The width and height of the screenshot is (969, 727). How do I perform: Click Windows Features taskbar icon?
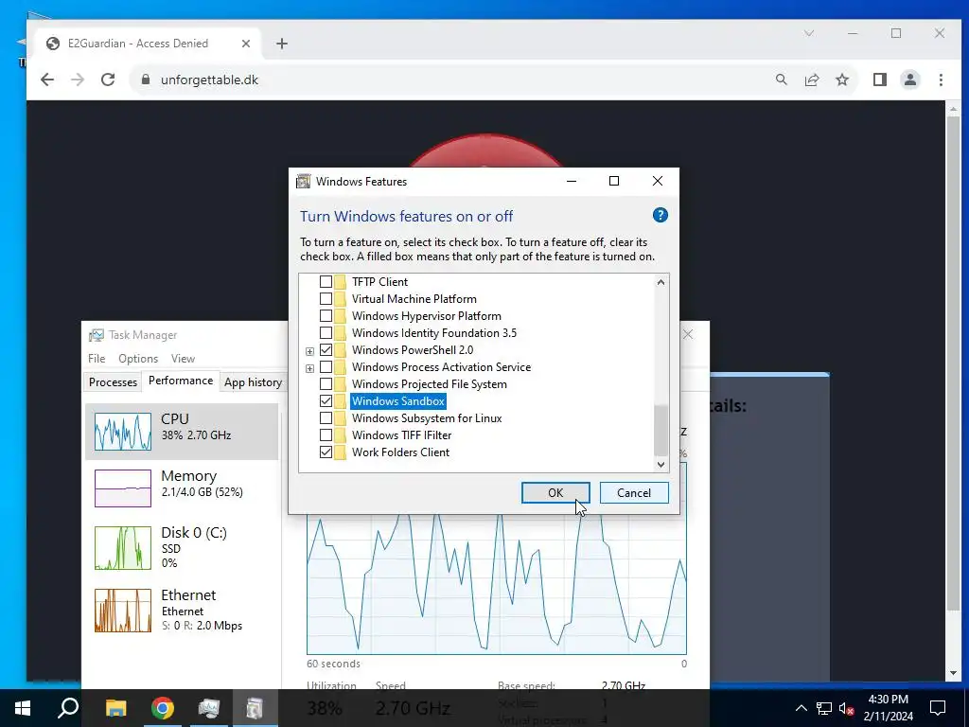click(x=255, y=708)
